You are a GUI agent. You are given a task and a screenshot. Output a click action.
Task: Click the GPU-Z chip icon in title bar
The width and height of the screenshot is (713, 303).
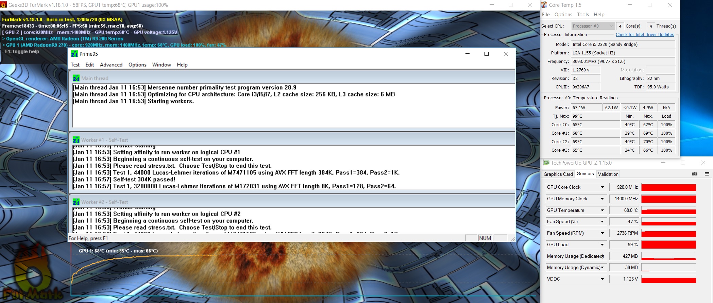tap(546, 163)
